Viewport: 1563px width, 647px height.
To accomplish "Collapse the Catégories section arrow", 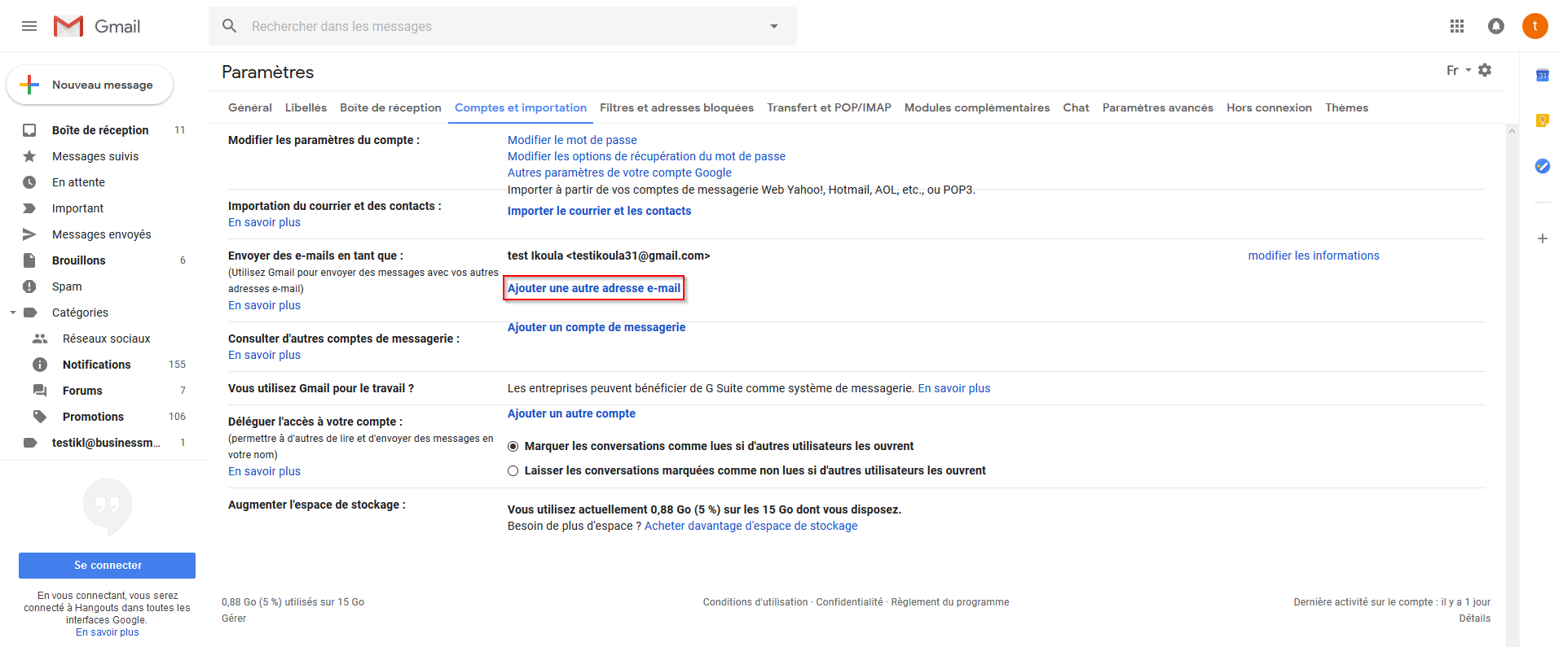I will pos(13,313).
